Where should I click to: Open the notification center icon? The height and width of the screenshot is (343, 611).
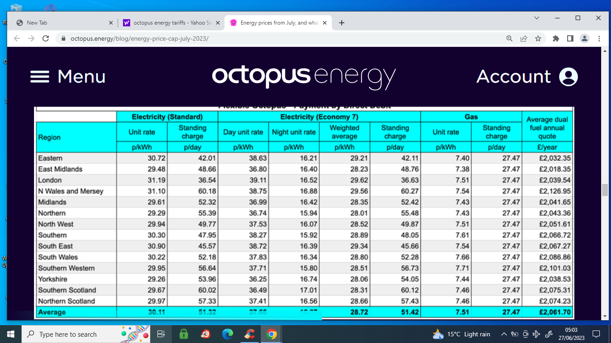[596, 334]
